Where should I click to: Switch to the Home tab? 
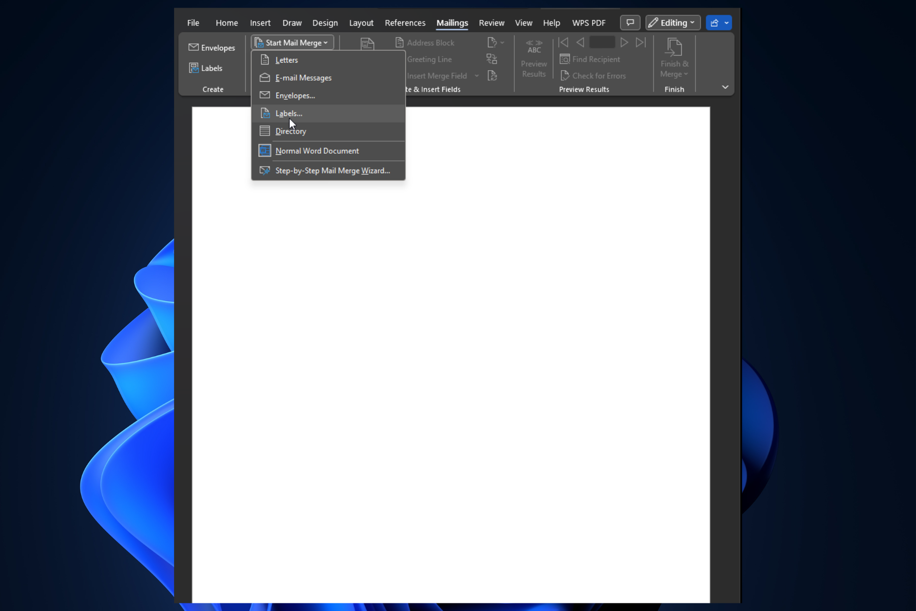pos(227,22)
